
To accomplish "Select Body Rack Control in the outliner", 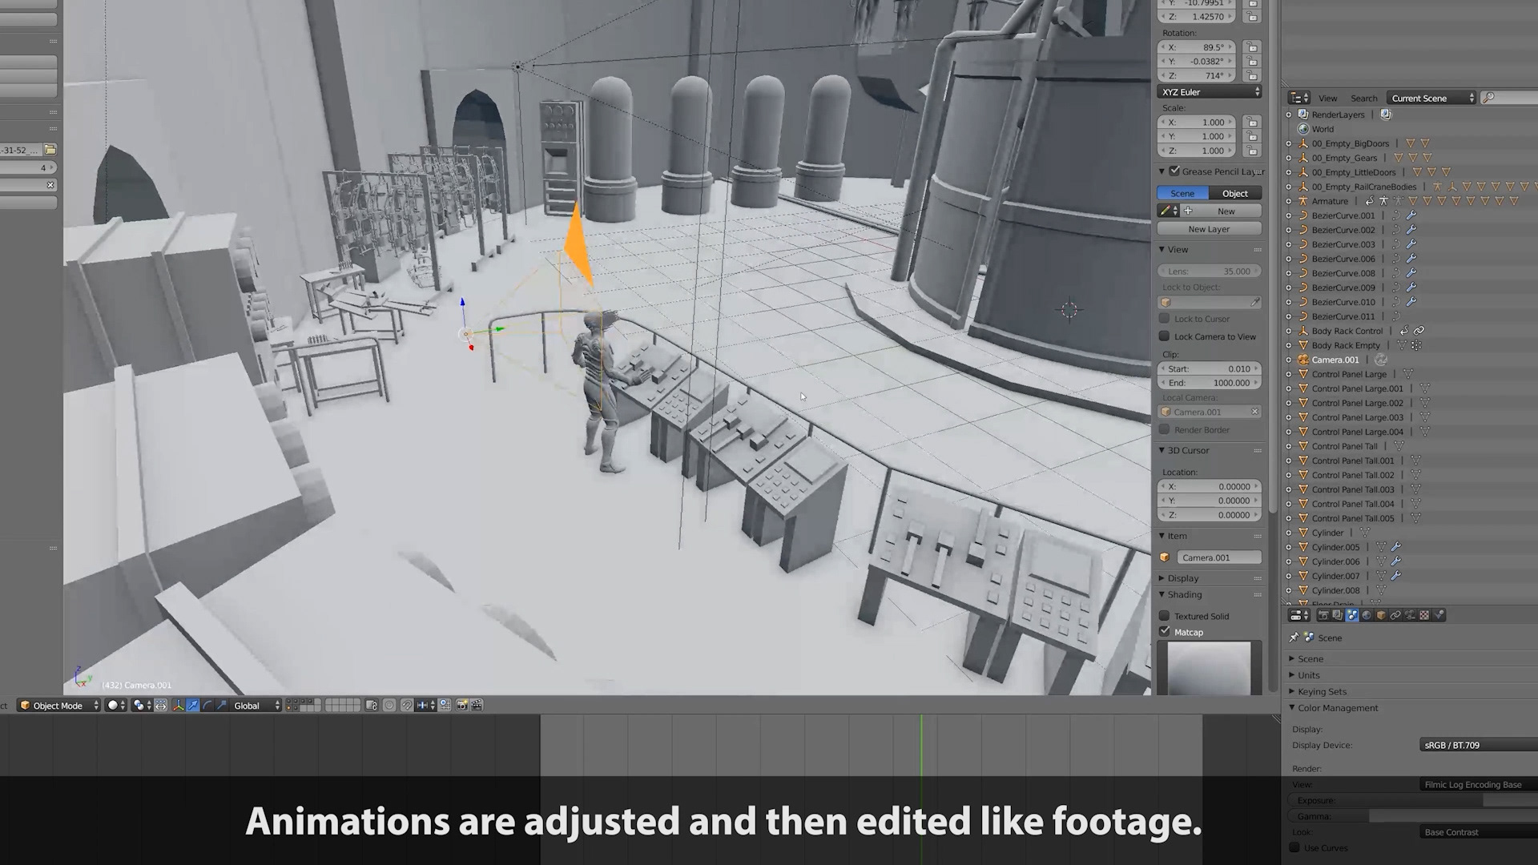I will (x=1347, y=331).
